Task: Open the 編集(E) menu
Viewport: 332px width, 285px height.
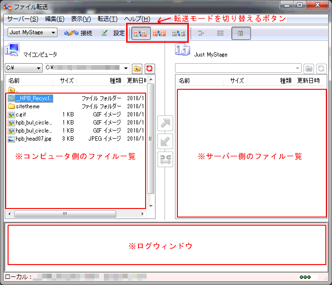Action: coord(55,19)
